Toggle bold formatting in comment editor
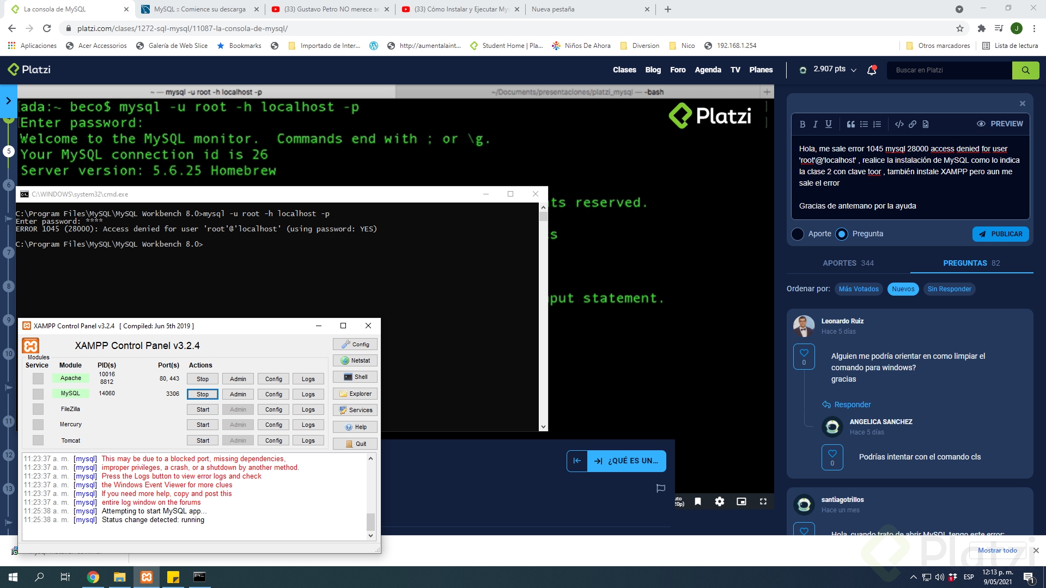 coord(802,124)
